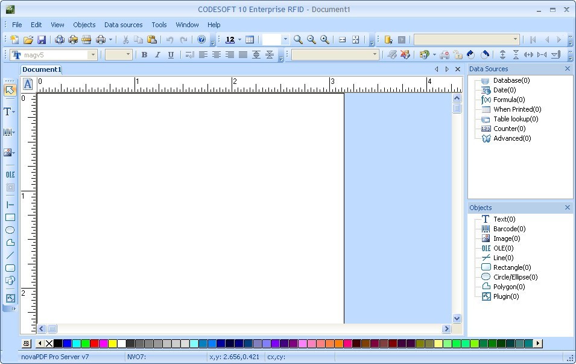
Task: Open Help with the question mark icon
Action: [x=201, y=39]
